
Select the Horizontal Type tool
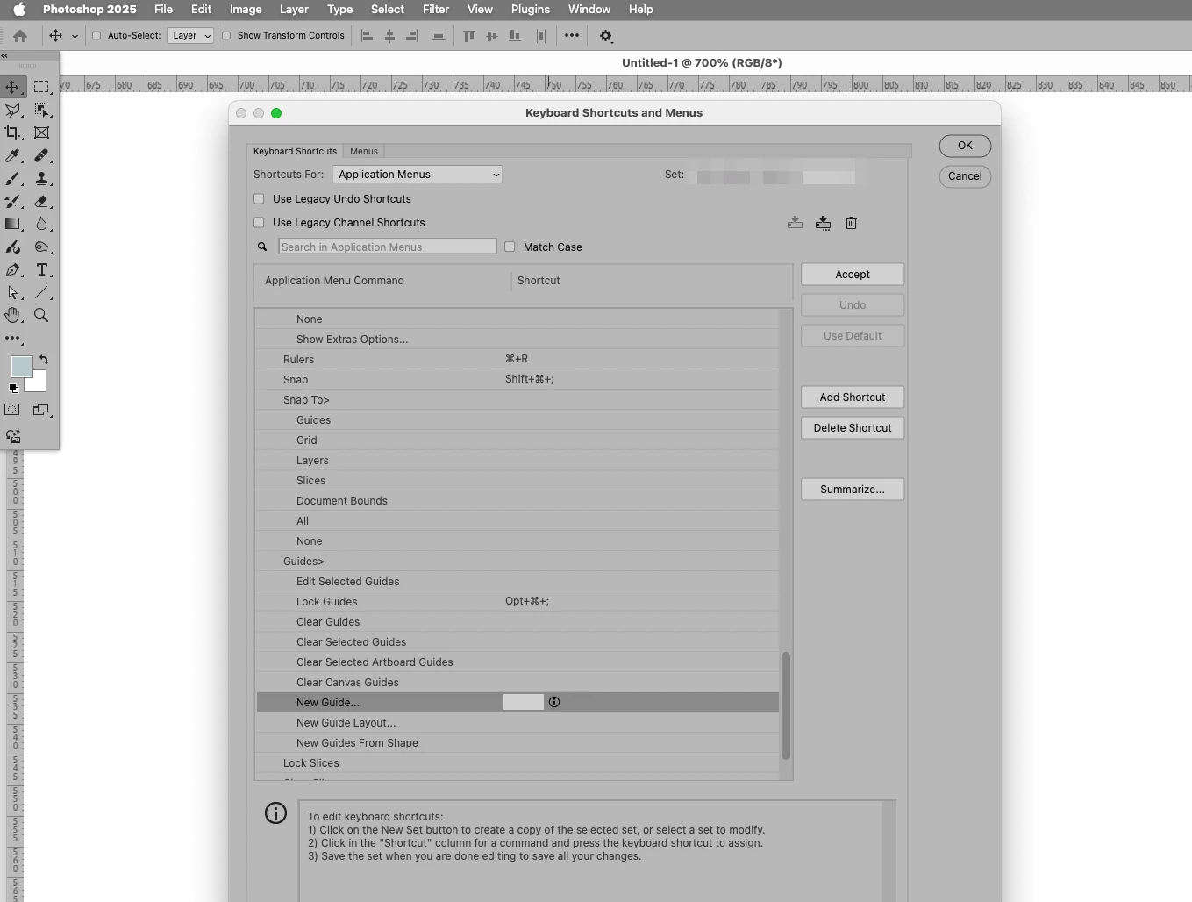tap(41, 270)
